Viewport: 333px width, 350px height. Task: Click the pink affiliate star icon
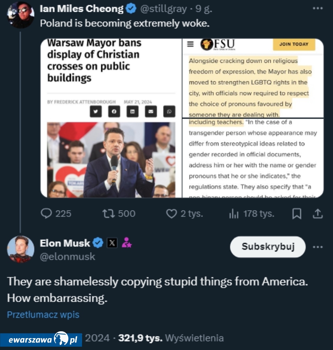point(126,243)
